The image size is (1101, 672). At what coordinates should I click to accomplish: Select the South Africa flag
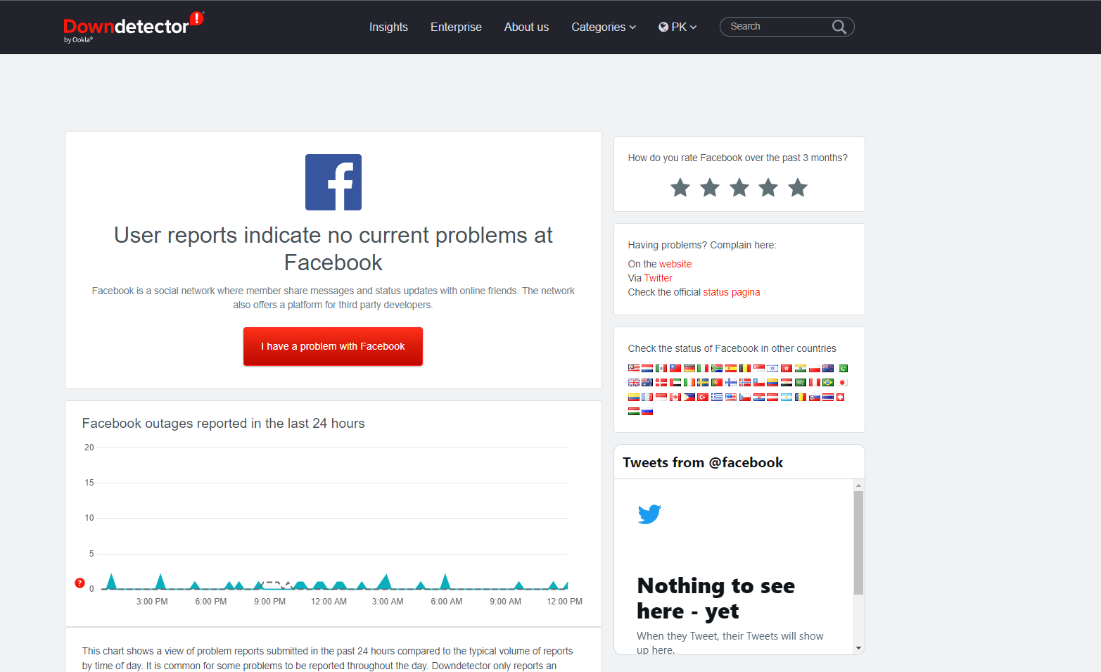pos(717,369)
